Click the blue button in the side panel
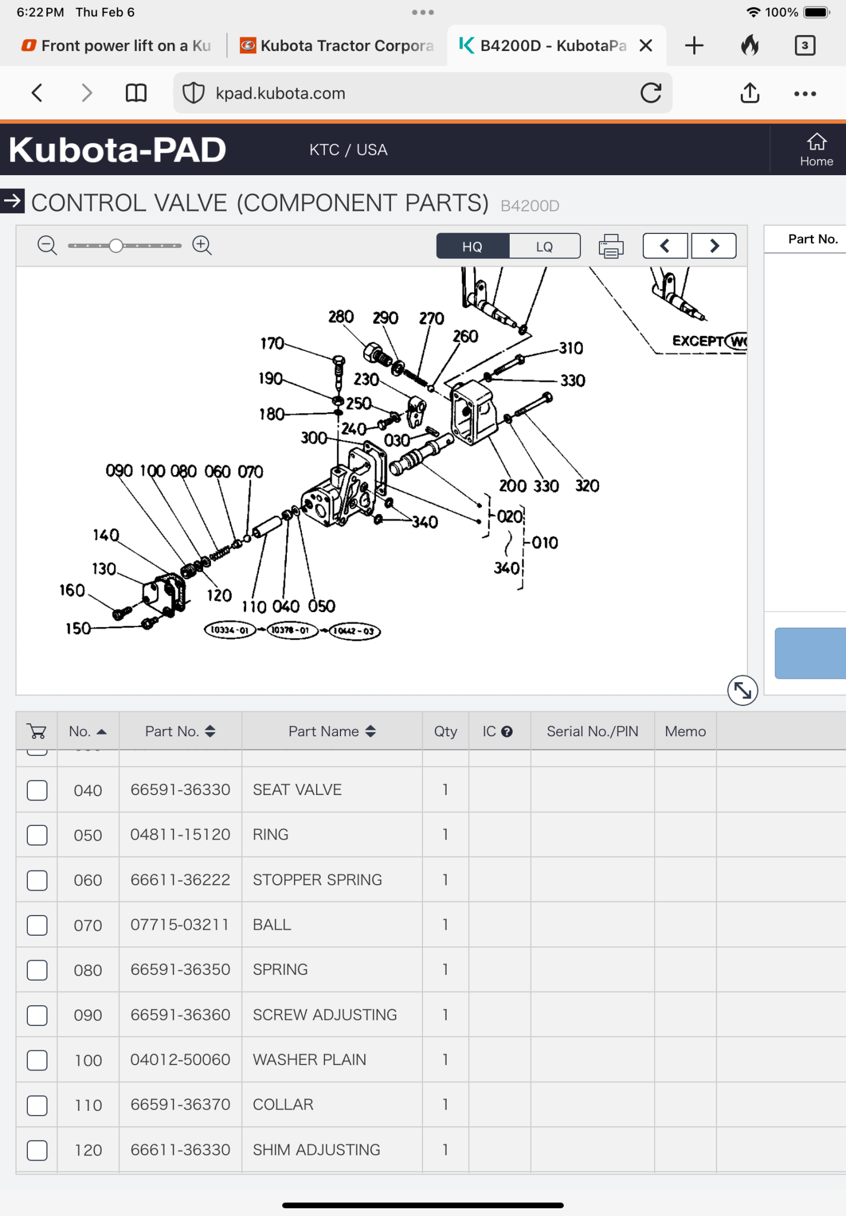Viewport: 846px width, 1216px height. [810, 653]
